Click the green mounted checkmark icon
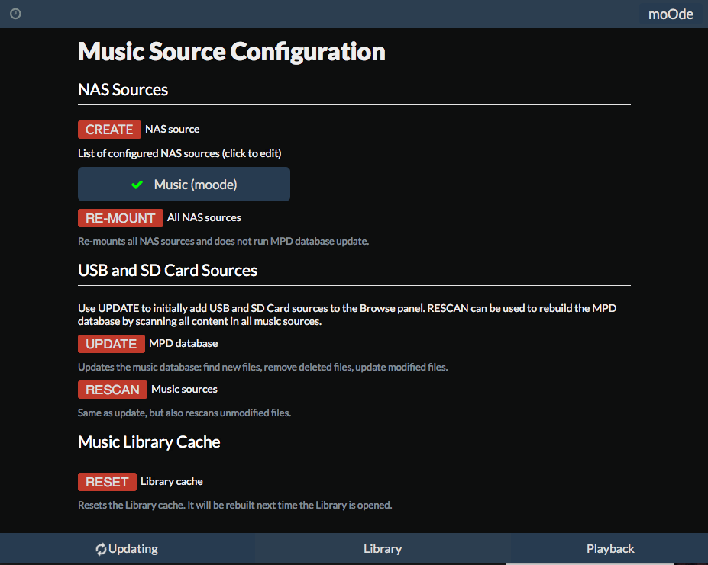Screen dimensions: 708x565 coord(137,185)
